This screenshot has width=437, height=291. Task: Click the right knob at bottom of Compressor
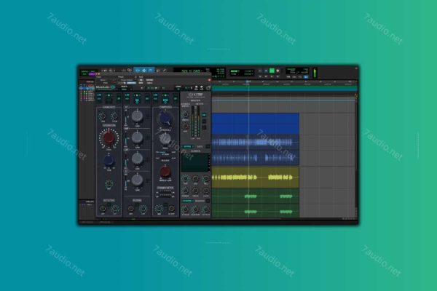(x=172, y=209)
